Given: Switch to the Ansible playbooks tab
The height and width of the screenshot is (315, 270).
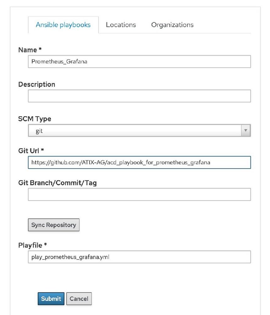Looking at the screenshot, I should pyautogui.click(x=63, y=25).
